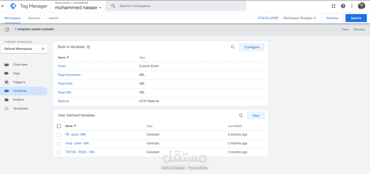Click the user profile avatar

point(361,6)
